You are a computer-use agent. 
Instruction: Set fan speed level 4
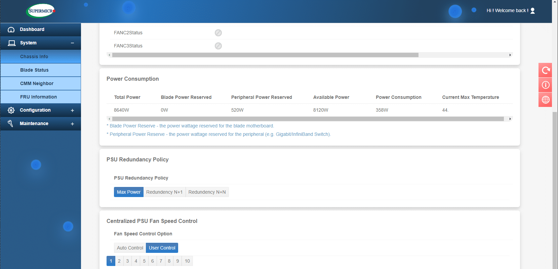point(136,261)
